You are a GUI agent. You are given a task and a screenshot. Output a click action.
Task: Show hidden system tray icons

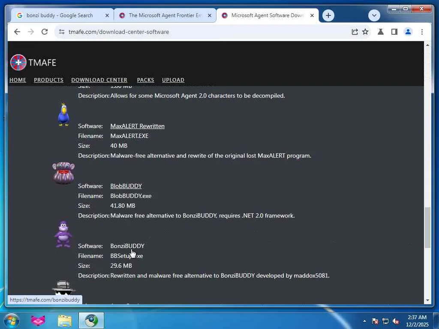[x=364, y=321]
